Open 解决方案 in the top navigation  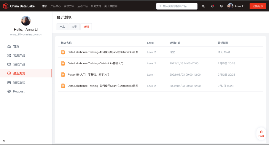[69, 6]
